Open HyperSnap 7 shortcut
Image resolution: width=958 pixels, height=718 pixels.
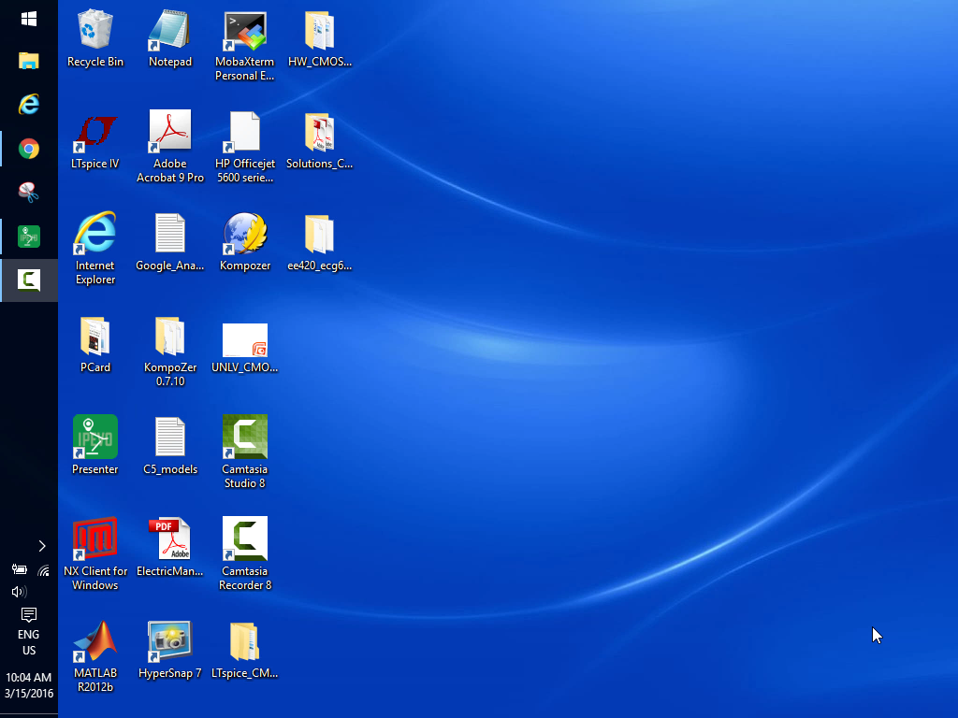(x=170, y=641)
